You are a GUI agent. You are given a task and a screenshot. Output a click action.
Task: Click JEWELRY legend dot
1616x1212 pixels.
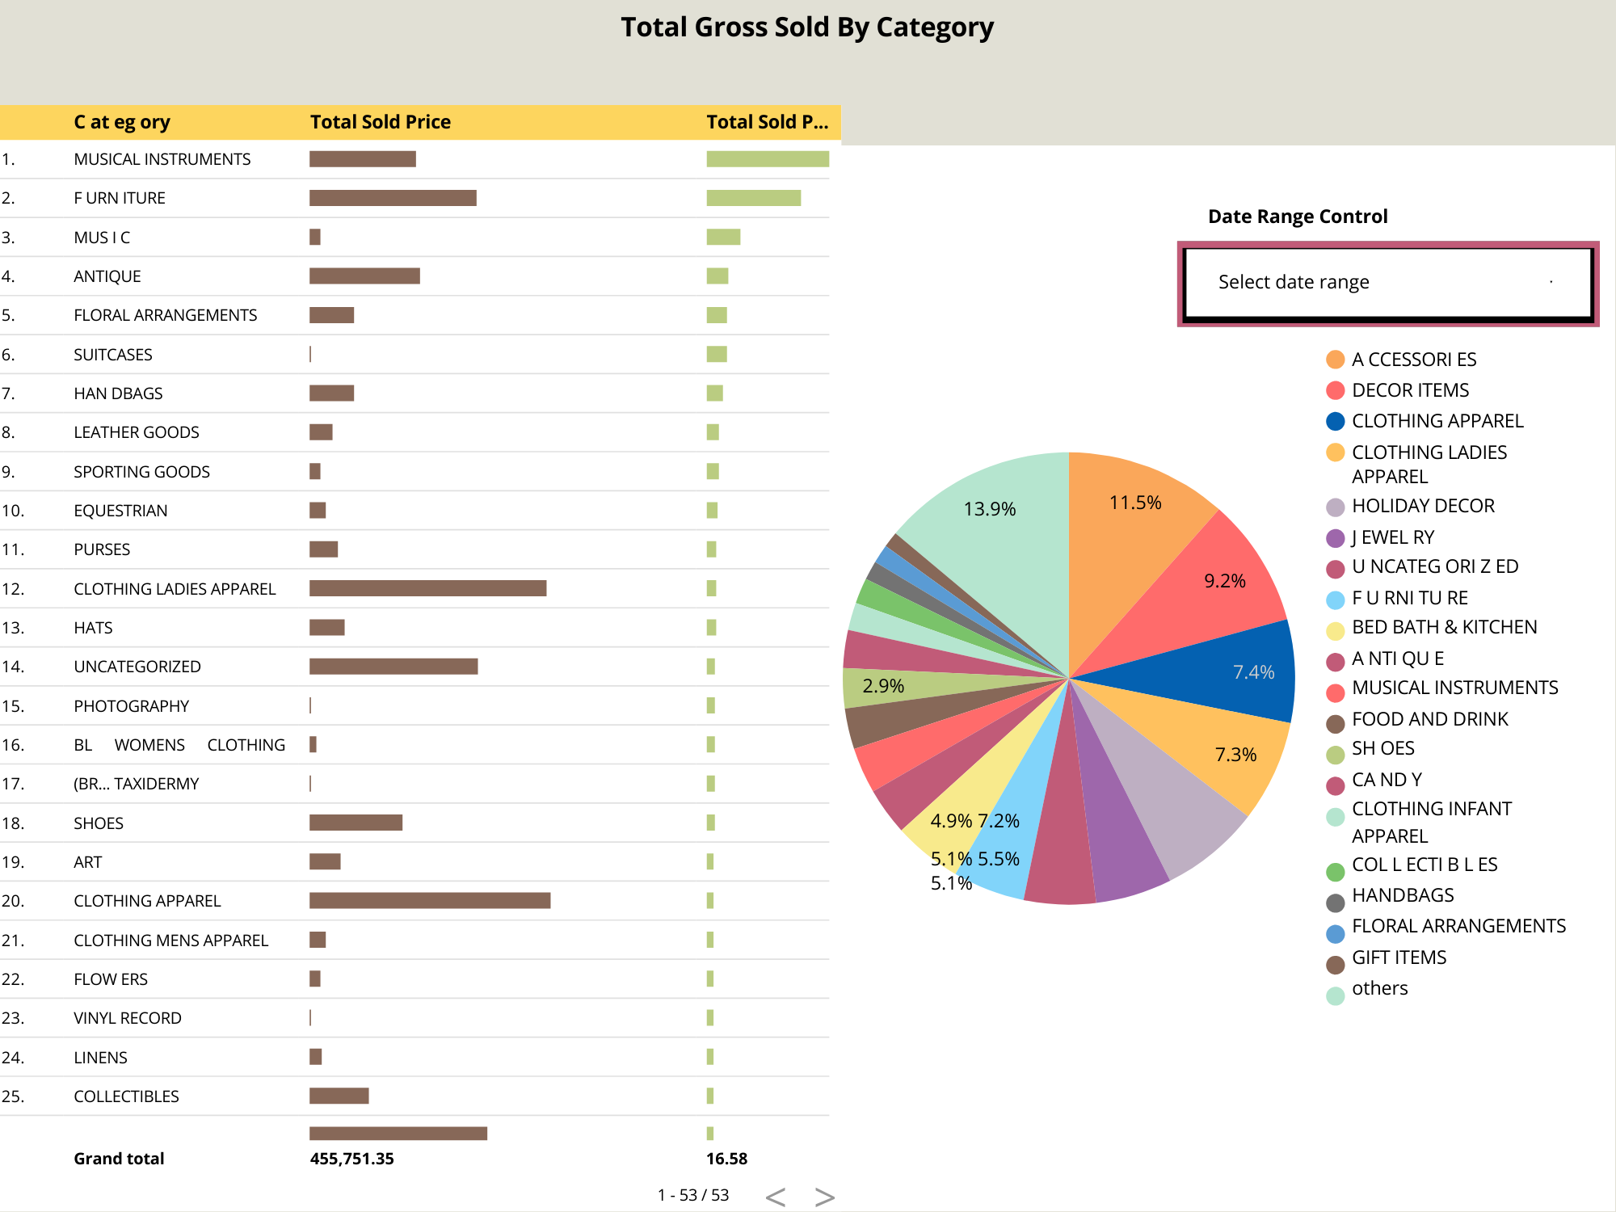(1336, 538)
